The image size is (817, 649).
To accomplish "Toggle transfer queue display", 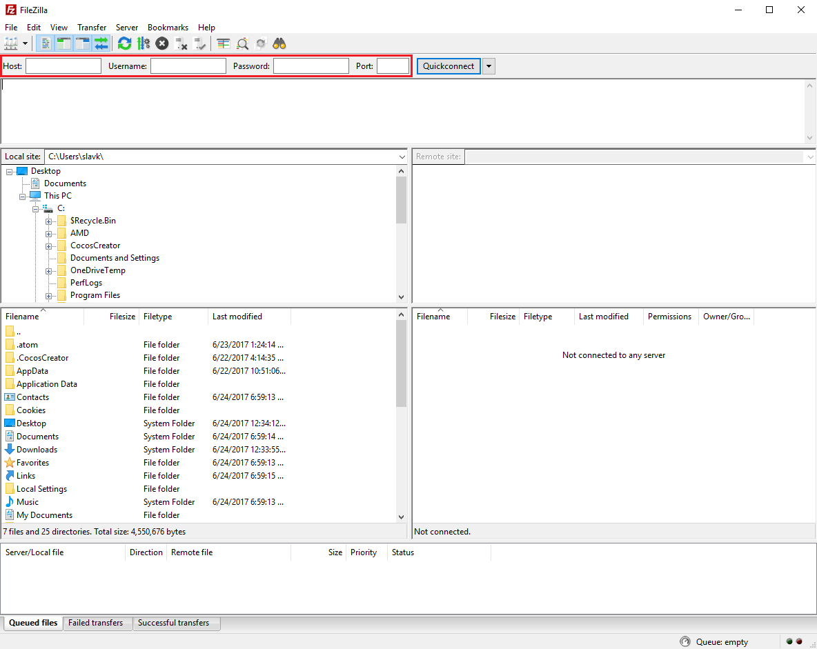I will (x=101, y=43).
